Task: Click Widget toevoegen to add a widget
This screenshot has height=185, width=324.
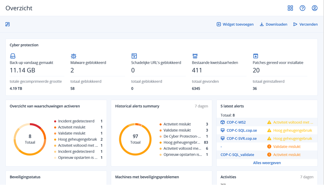Action: (238, 24)
